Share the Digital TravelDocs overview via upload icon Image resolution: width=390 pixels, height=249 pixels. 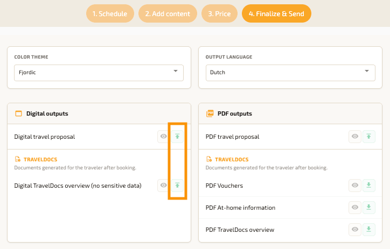coord(178,186)
